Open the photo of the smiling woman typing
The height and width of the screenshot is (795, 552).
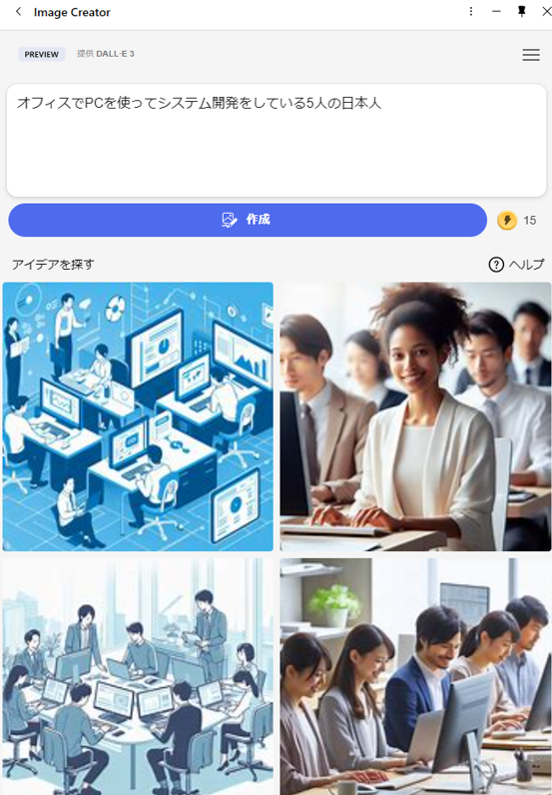(x=415, y=416)
